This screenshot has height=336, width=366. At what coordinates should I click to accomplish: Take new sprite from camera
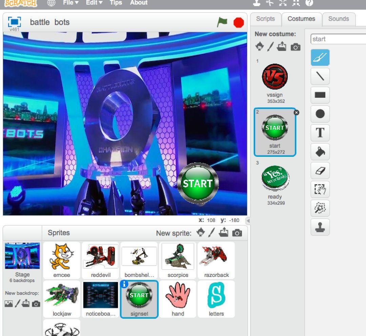click(x=237, y=233)
